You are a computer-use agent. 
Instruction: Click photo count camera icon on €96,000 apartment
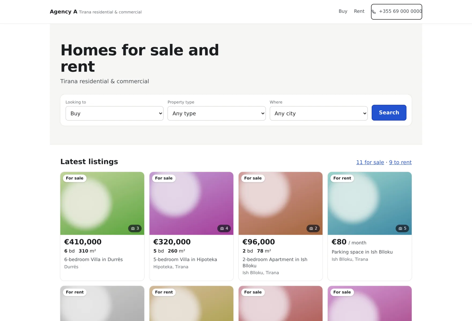tap(311, 229)
